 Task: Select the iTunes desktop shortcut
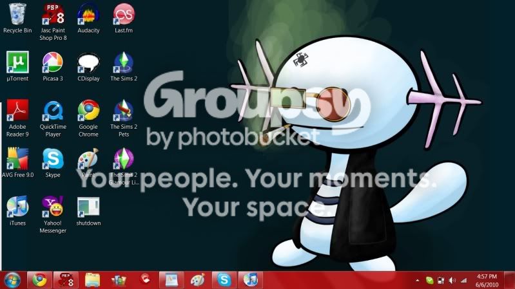[x=17, y=211]
